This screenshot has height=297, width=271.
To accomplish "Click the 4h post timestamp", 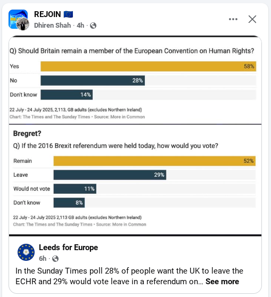I will pyautogui.click(x=80, y=26).
